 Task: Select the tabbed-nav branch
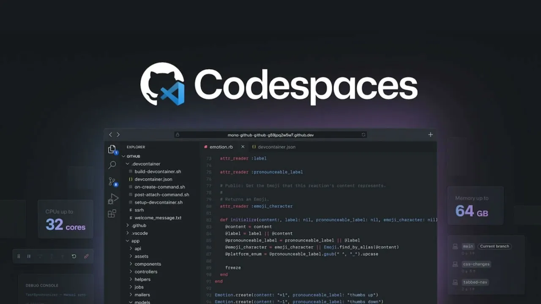(475, 282)
